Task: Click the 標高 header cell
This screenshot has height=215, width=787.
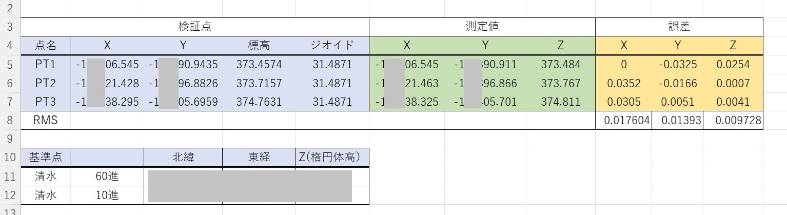Action: pos(259,46)
